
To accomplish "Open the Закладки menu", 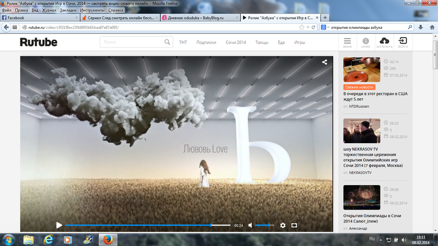I will coord(68,10).
